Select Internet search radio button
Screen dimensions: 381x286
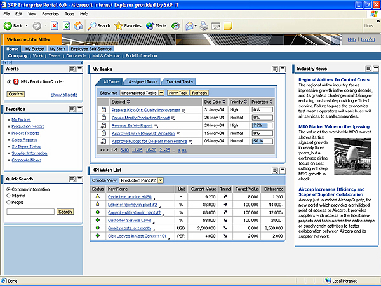point(8,196)
